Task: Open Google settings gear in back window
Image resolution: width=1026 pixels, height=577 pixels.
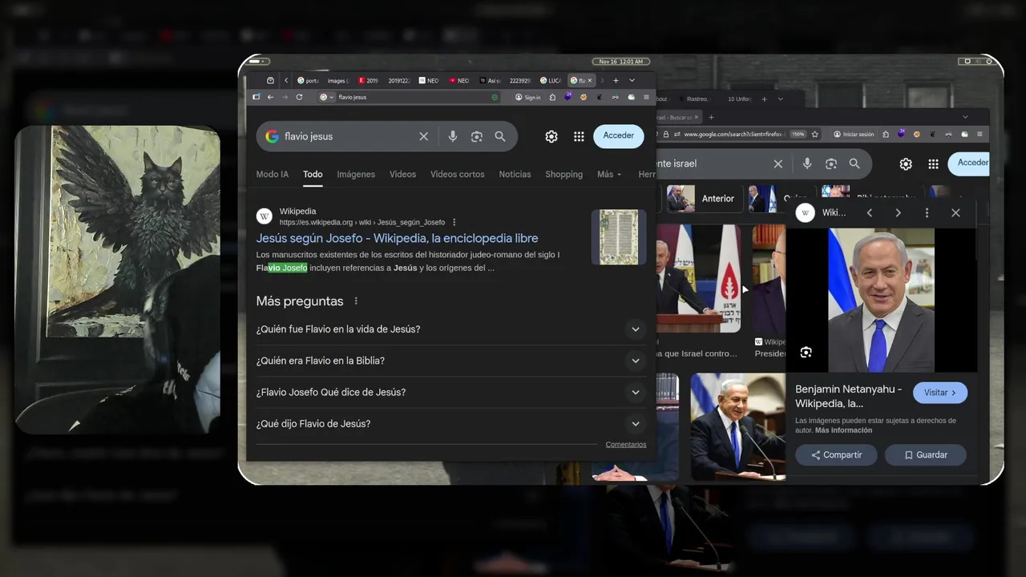Action: [906, 163]
